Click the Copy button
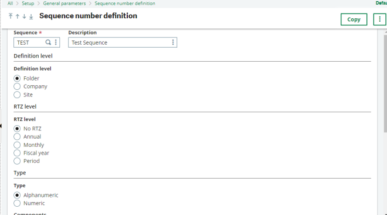387x215 pixels. pos(354,19)
